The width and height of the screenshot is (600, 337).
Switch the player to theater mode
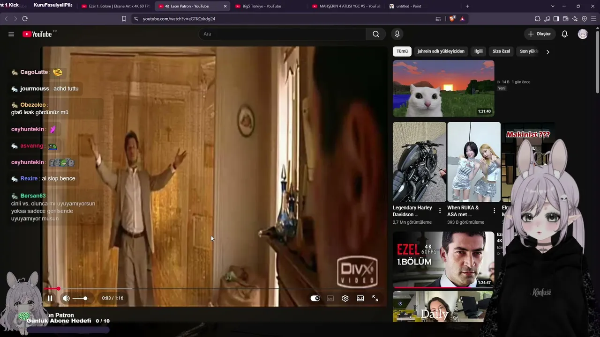click(360, 298)
